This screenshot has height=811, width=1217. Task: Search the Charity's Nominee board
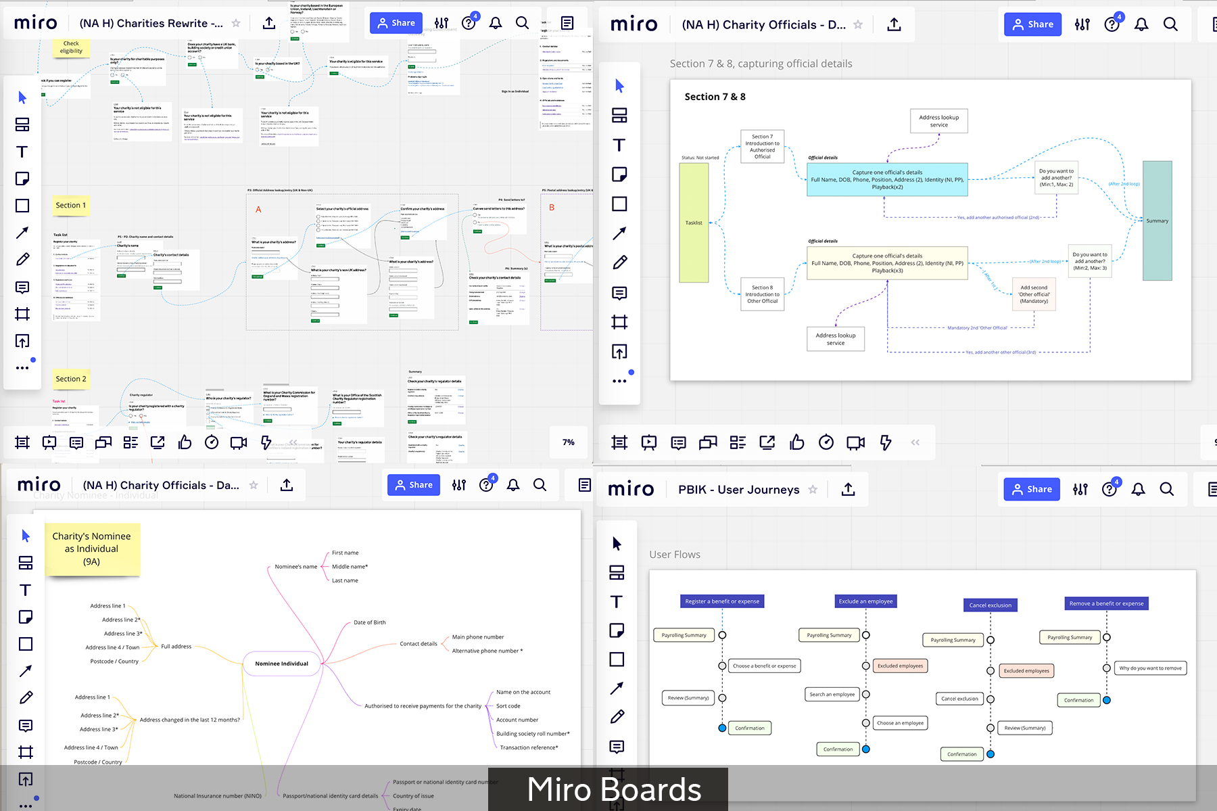point(540,485)
